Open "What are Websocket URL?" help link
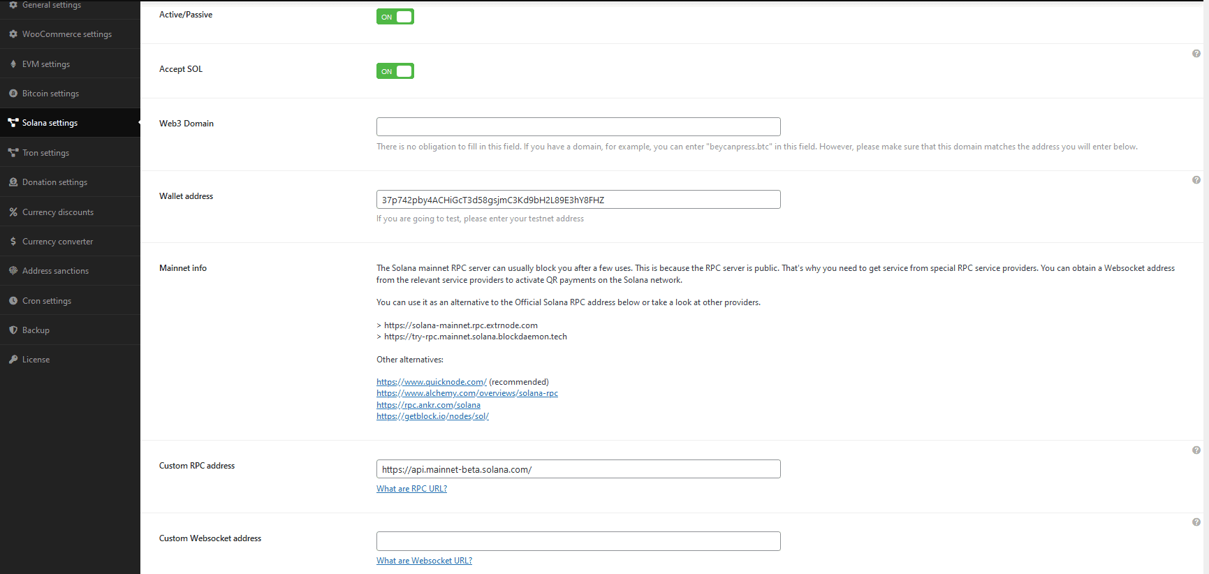The height and width of the screenshot is (574, 1209). pyautogui.click(x=424, y=561)
